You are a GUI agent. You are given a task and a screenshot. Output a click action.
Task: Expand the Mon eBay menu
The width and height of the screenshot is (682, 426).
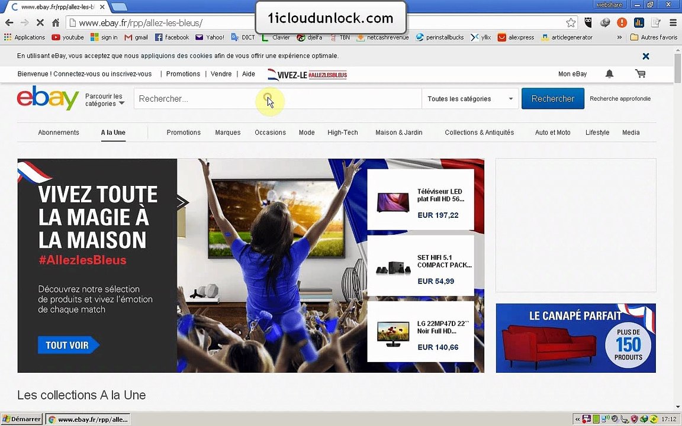572,74
